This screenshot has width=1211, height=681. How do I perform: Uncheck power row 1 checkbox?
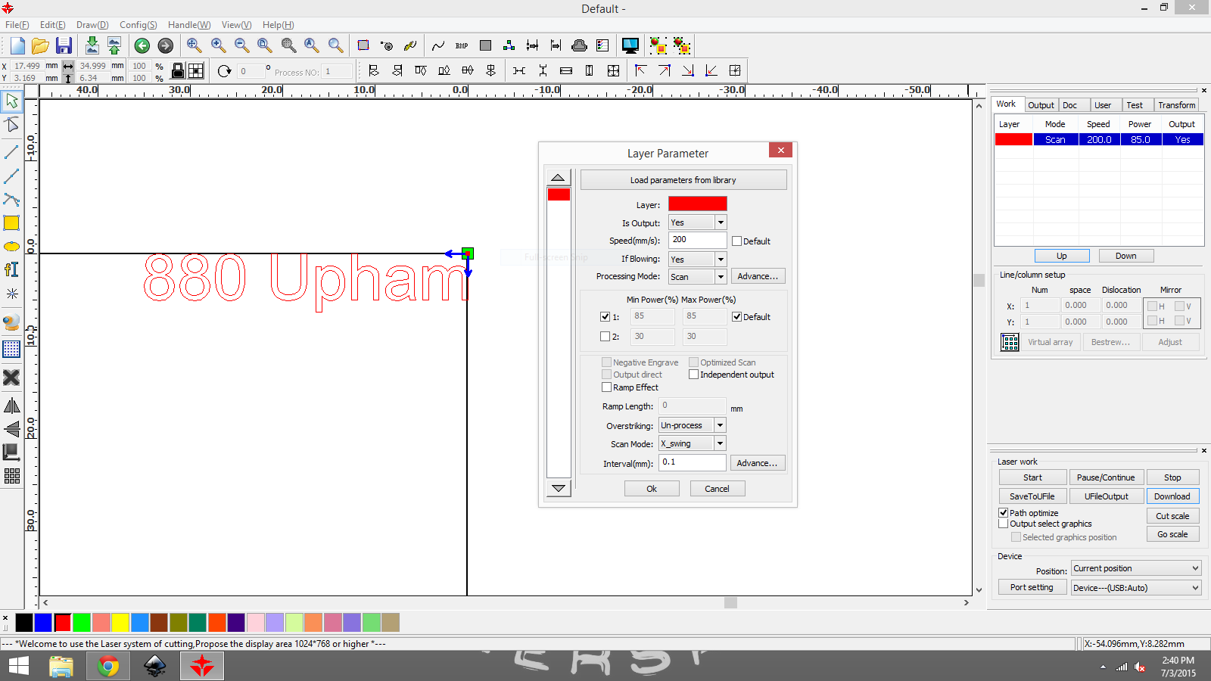coord(605,317)
